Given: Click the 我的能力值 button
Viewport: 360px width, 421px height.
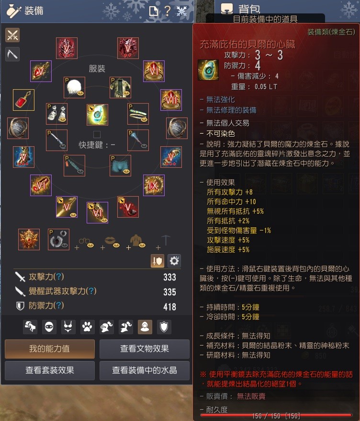Looking at the screenshot, I should pos(50,349).
